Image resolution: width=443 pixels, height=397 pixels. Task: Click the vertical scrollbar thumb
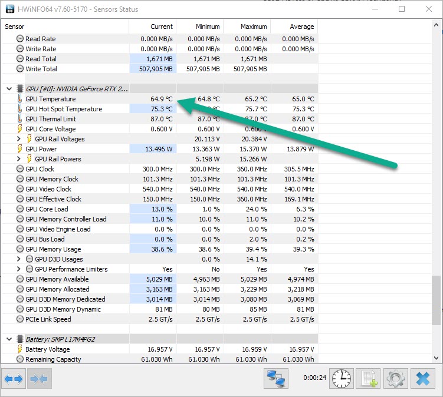(x=436, y=300)
